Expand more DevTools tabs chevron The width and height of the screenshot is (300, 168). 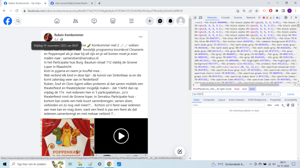click(259, 18)
